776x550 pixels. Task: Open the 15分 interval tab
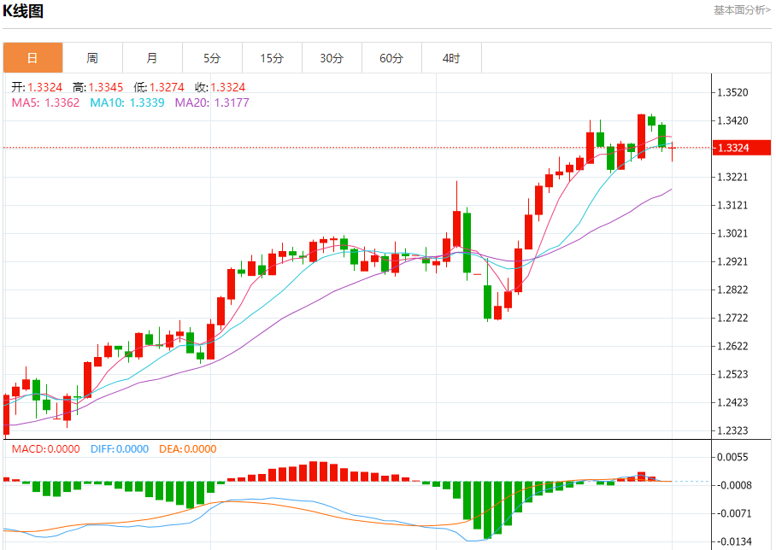[272, 58]
